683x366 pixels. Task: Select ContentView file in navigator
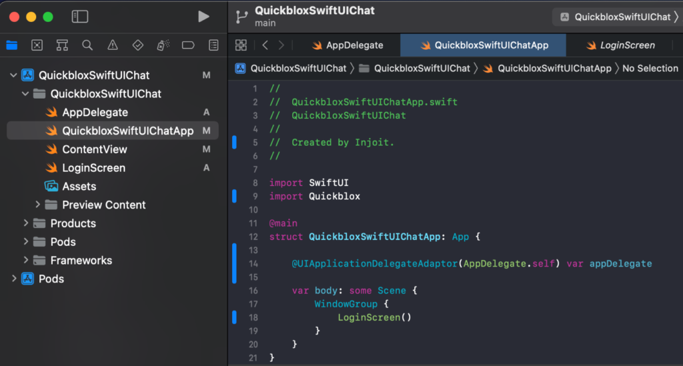[94, 149]
